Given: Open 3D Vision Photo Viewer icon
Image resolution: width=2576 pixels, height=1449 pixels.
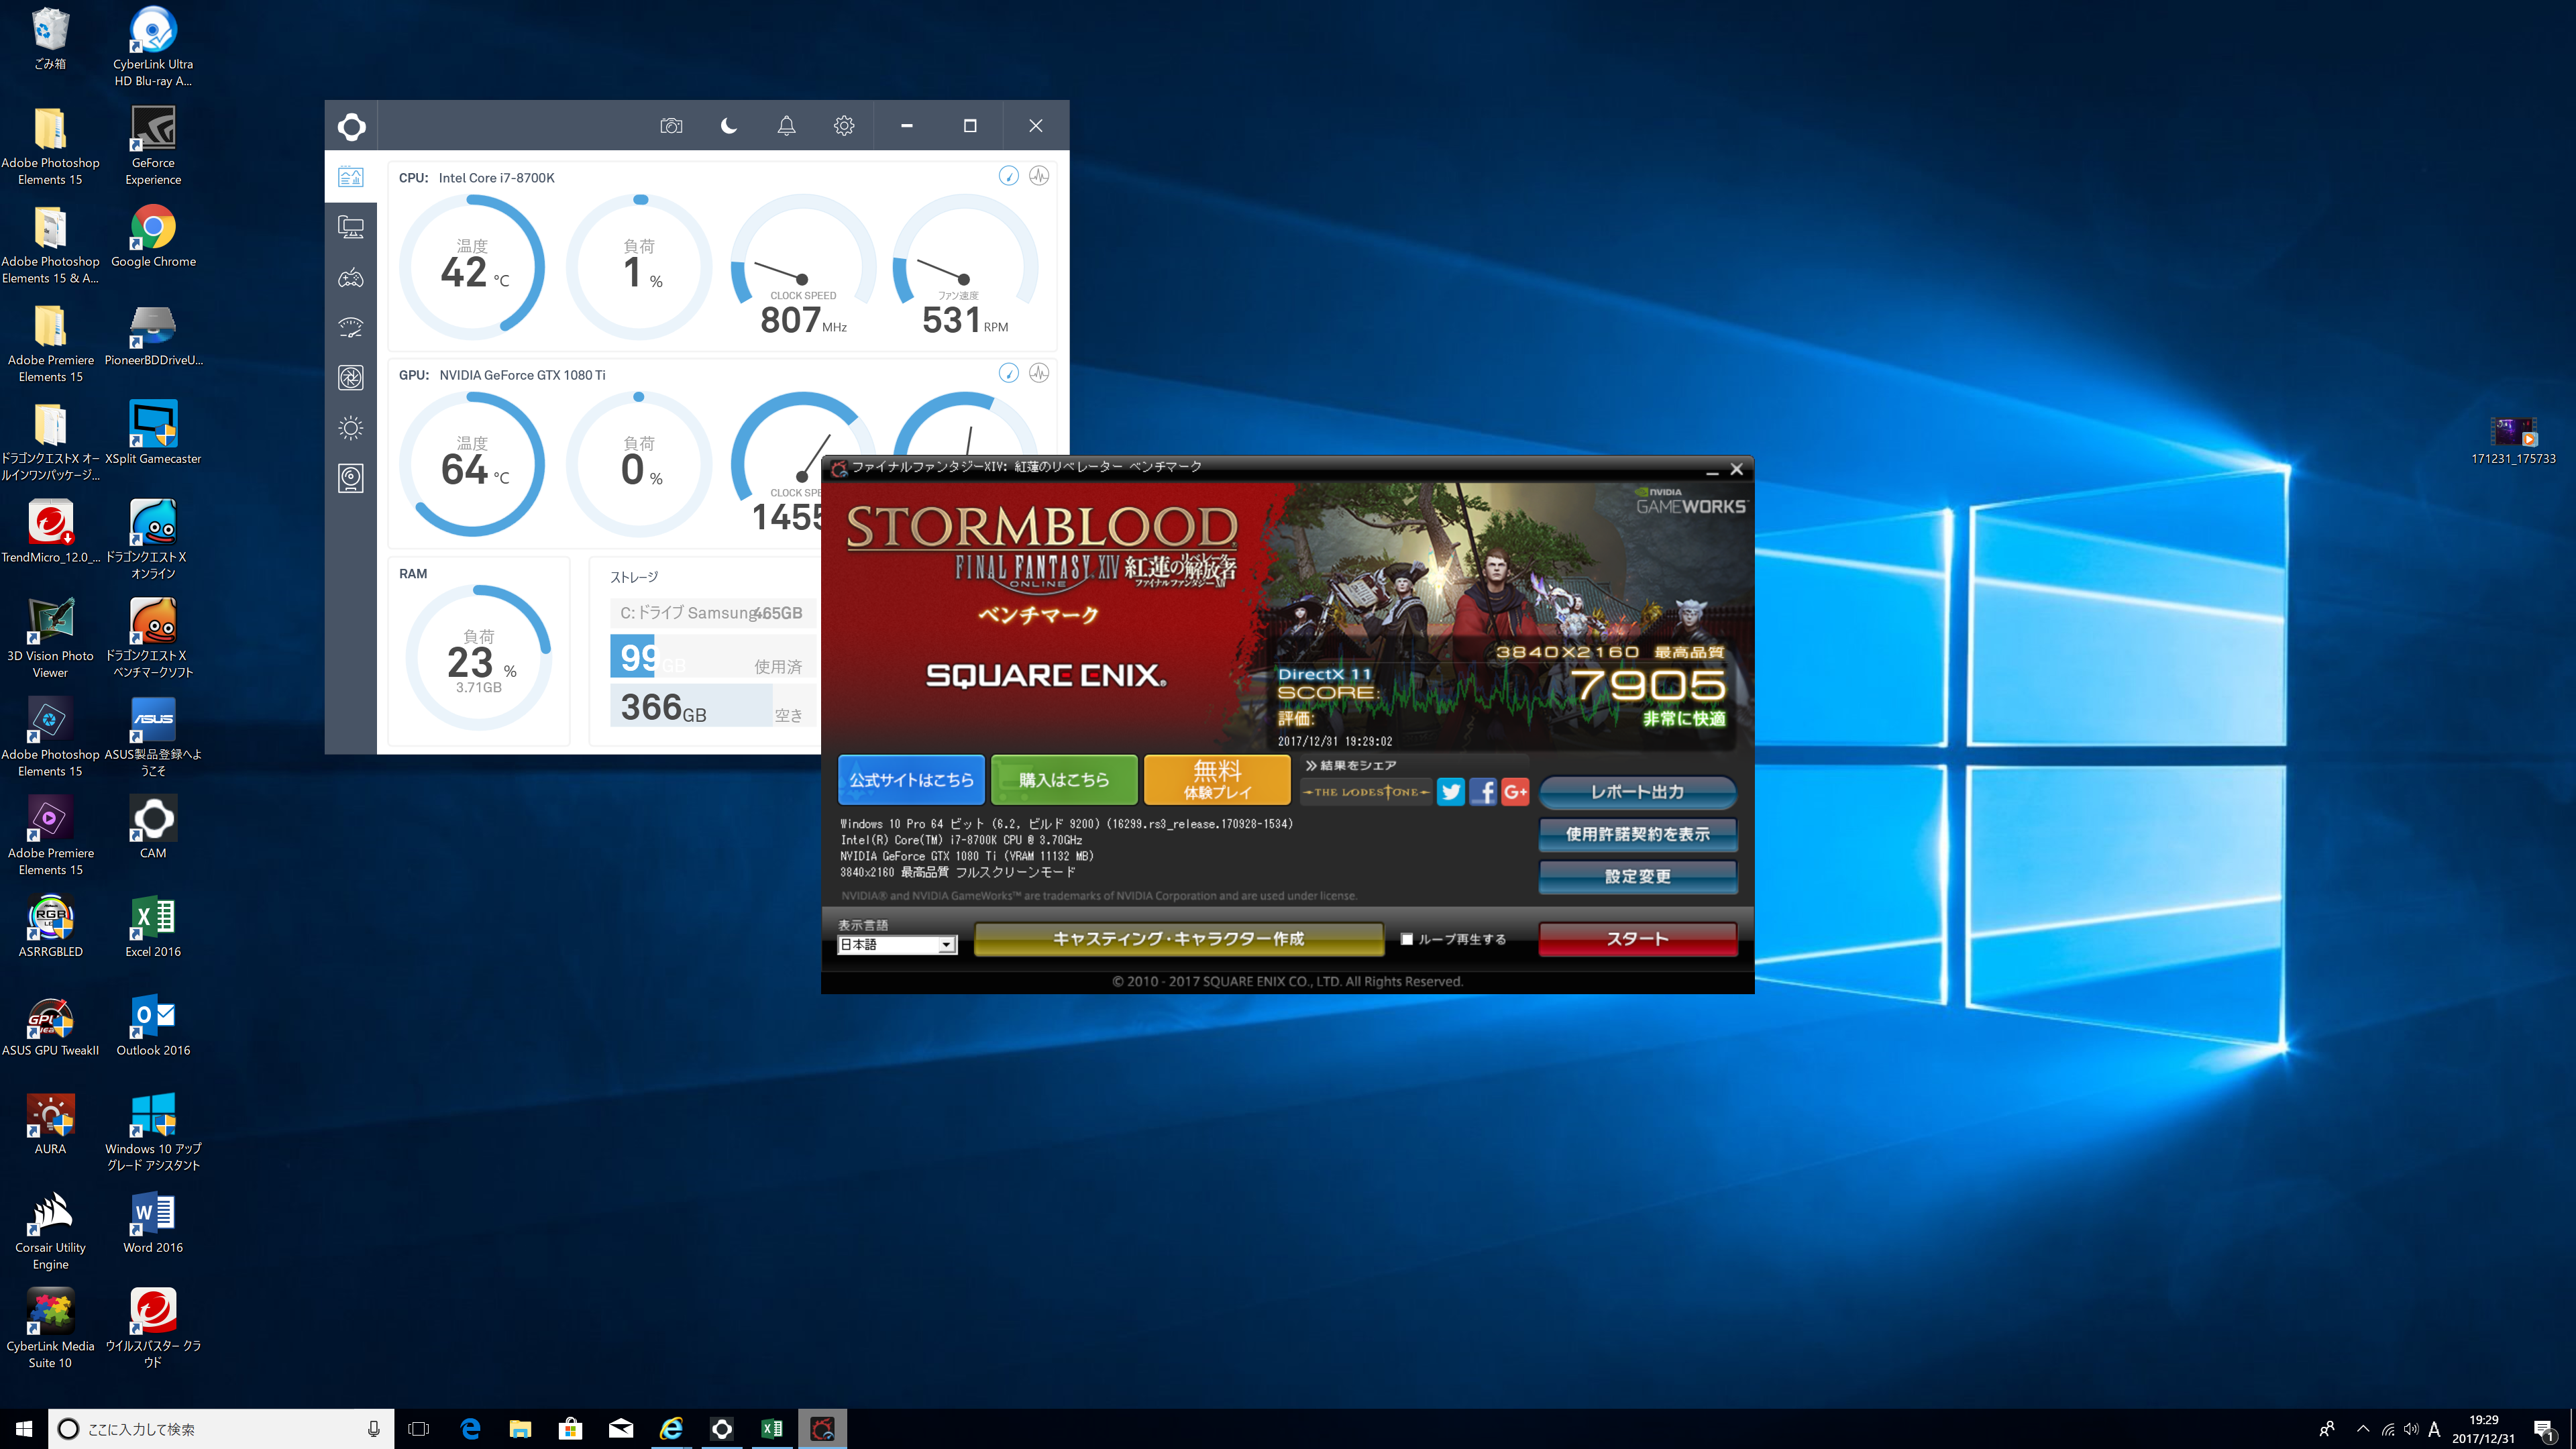Looking at the screenshot, I should [50, 639].
